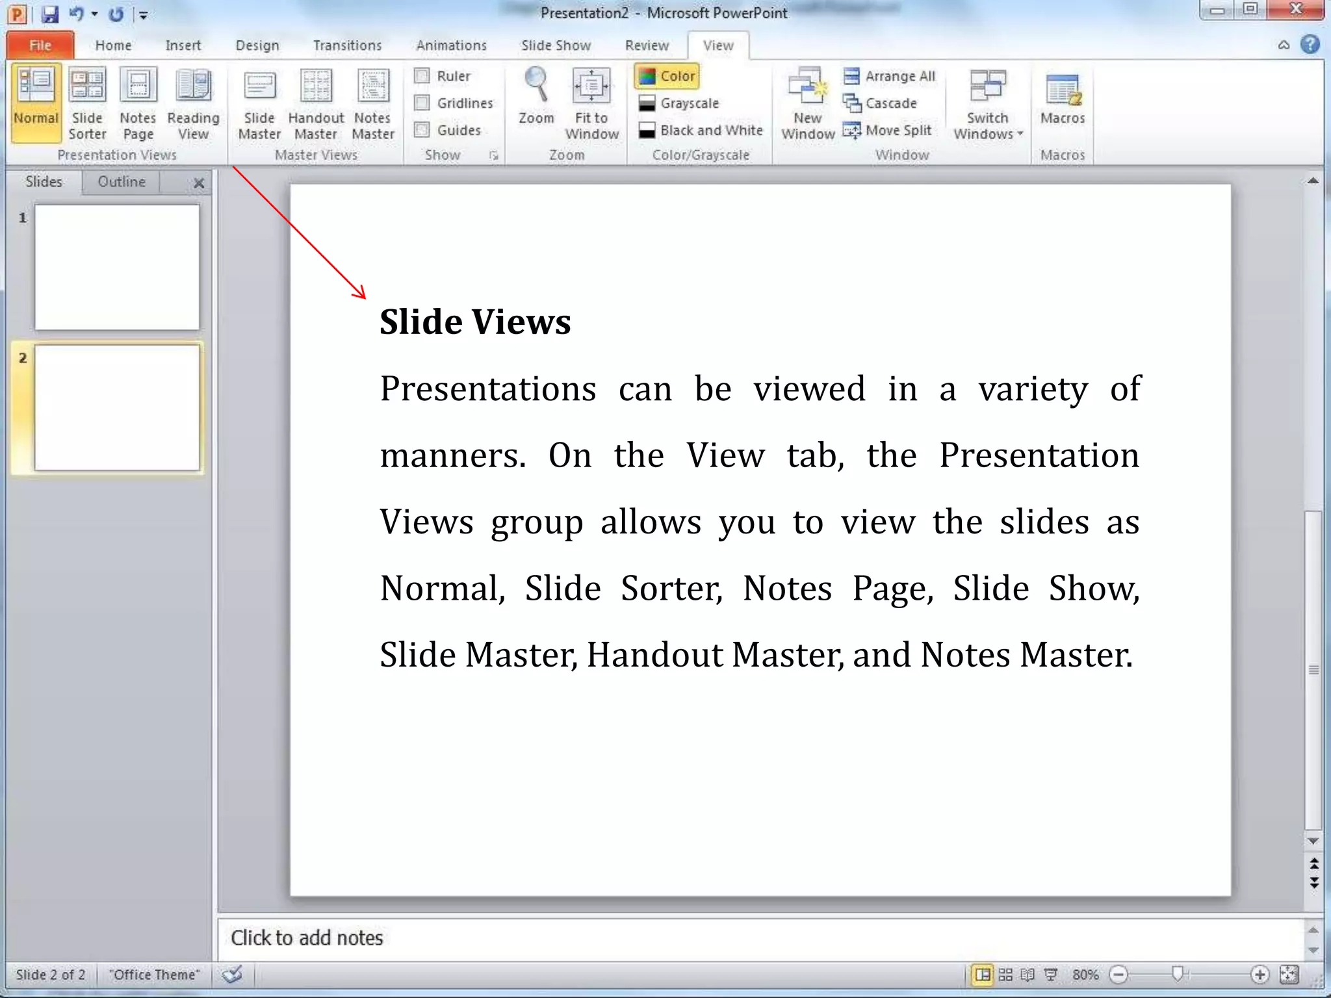
Task: Select slide 1 thumbnail
Action: (x=117, y=268)
